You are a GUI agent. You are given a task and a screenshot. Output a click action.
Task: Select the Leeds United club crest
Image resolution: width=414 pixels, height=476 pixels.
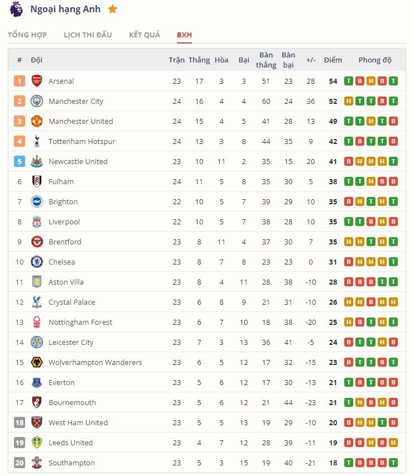point(37,443)
